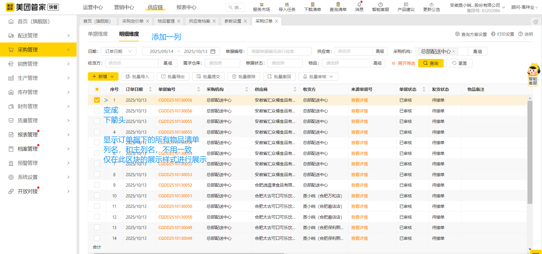
Task: Open the 物品 select dropdown
Action: pos(346,63)
